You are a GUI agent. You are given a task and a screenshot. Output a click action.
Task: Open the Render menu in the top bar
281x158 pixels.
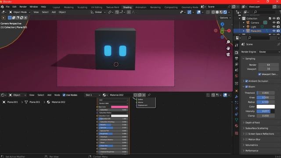pos(23,7)
